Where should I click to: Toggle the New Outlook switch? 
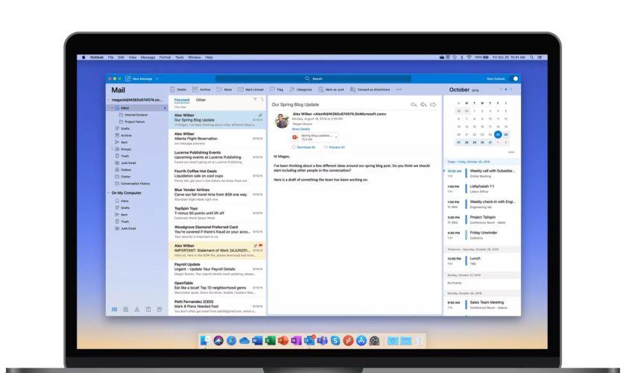514,79
